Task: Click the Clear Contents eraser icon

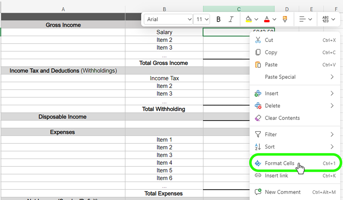Action: point(258,118)
